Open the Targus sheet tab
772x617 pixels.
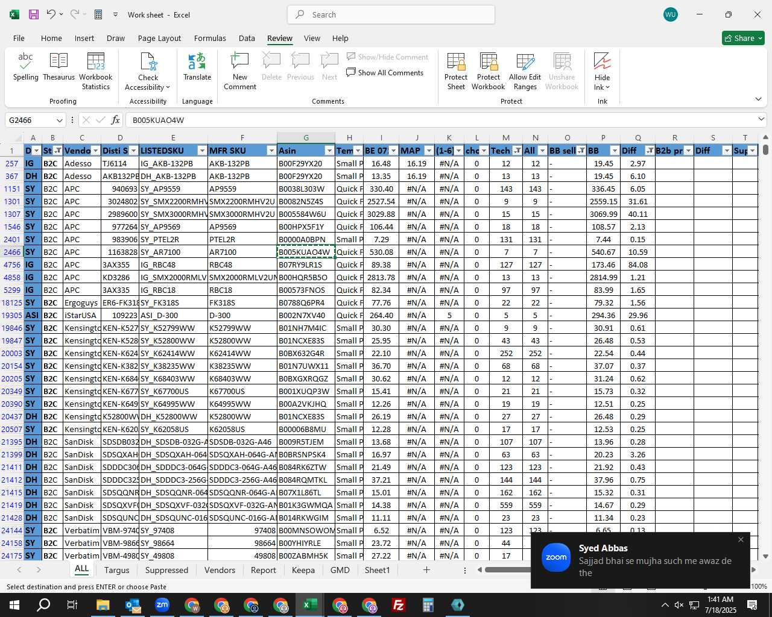116,570
